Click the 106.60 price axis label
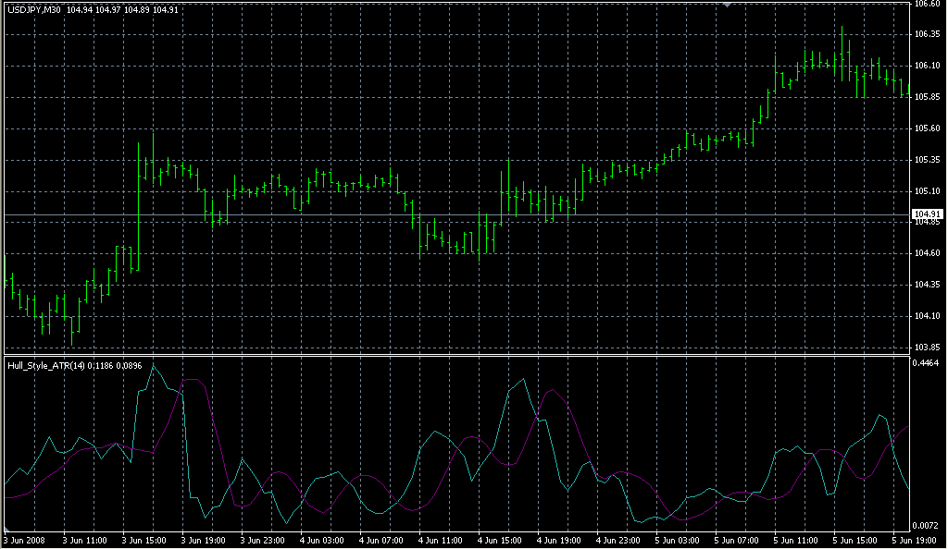Image resolution: width=948 pixels, height=549 pixels. click(x=927, y=4)
